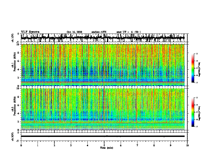Select the "Time (min)" axis label

[107, 148]
